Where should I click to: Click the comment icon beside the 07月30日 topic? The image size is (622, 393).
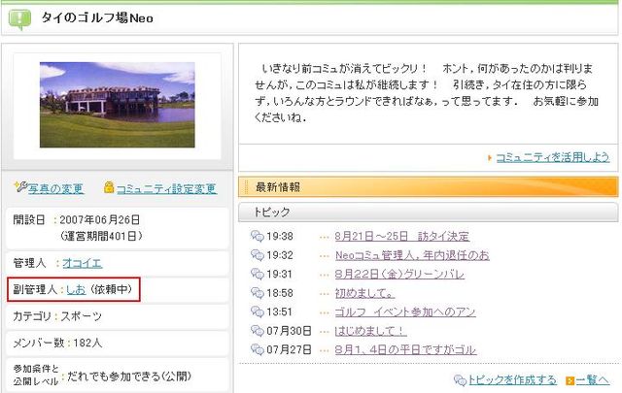click(x=257, y=331)
